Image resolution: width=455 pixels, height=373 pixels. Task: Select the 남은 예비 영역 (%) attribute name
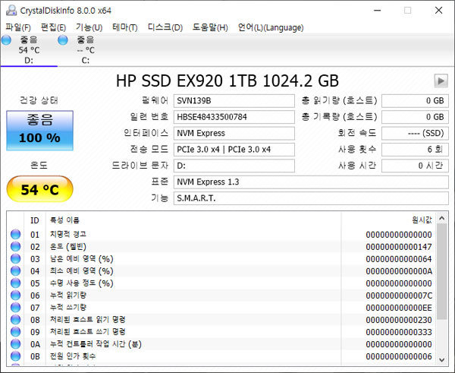[82, 259]
